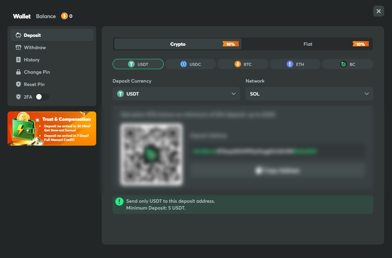Click the Change Pin lock icon
This screenshot has height=258, width=392.
pos(18,72)
